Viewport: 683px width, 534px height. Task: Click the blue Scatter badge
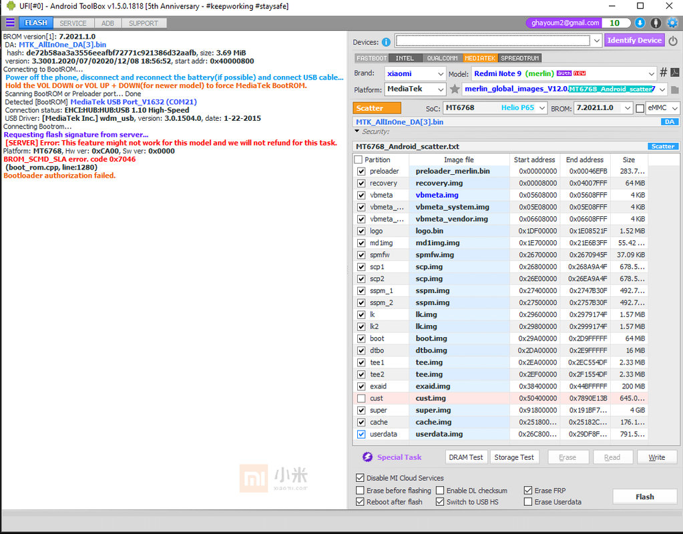(662, 146)
